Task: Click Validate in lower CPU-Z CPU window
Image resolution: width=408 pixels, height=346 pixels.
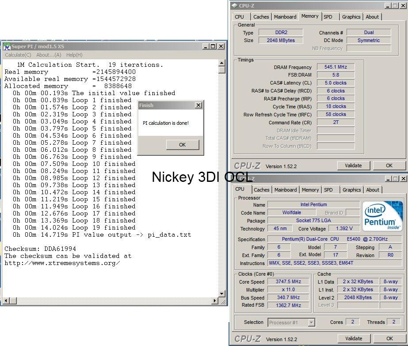Action: click(354, 338)
